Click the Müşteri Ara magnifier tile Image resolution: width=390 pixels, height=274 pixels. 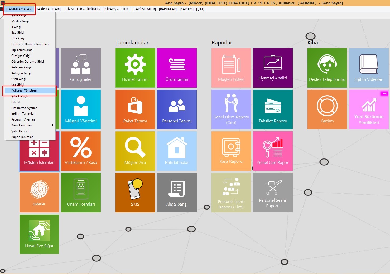[x=135, y=151]
